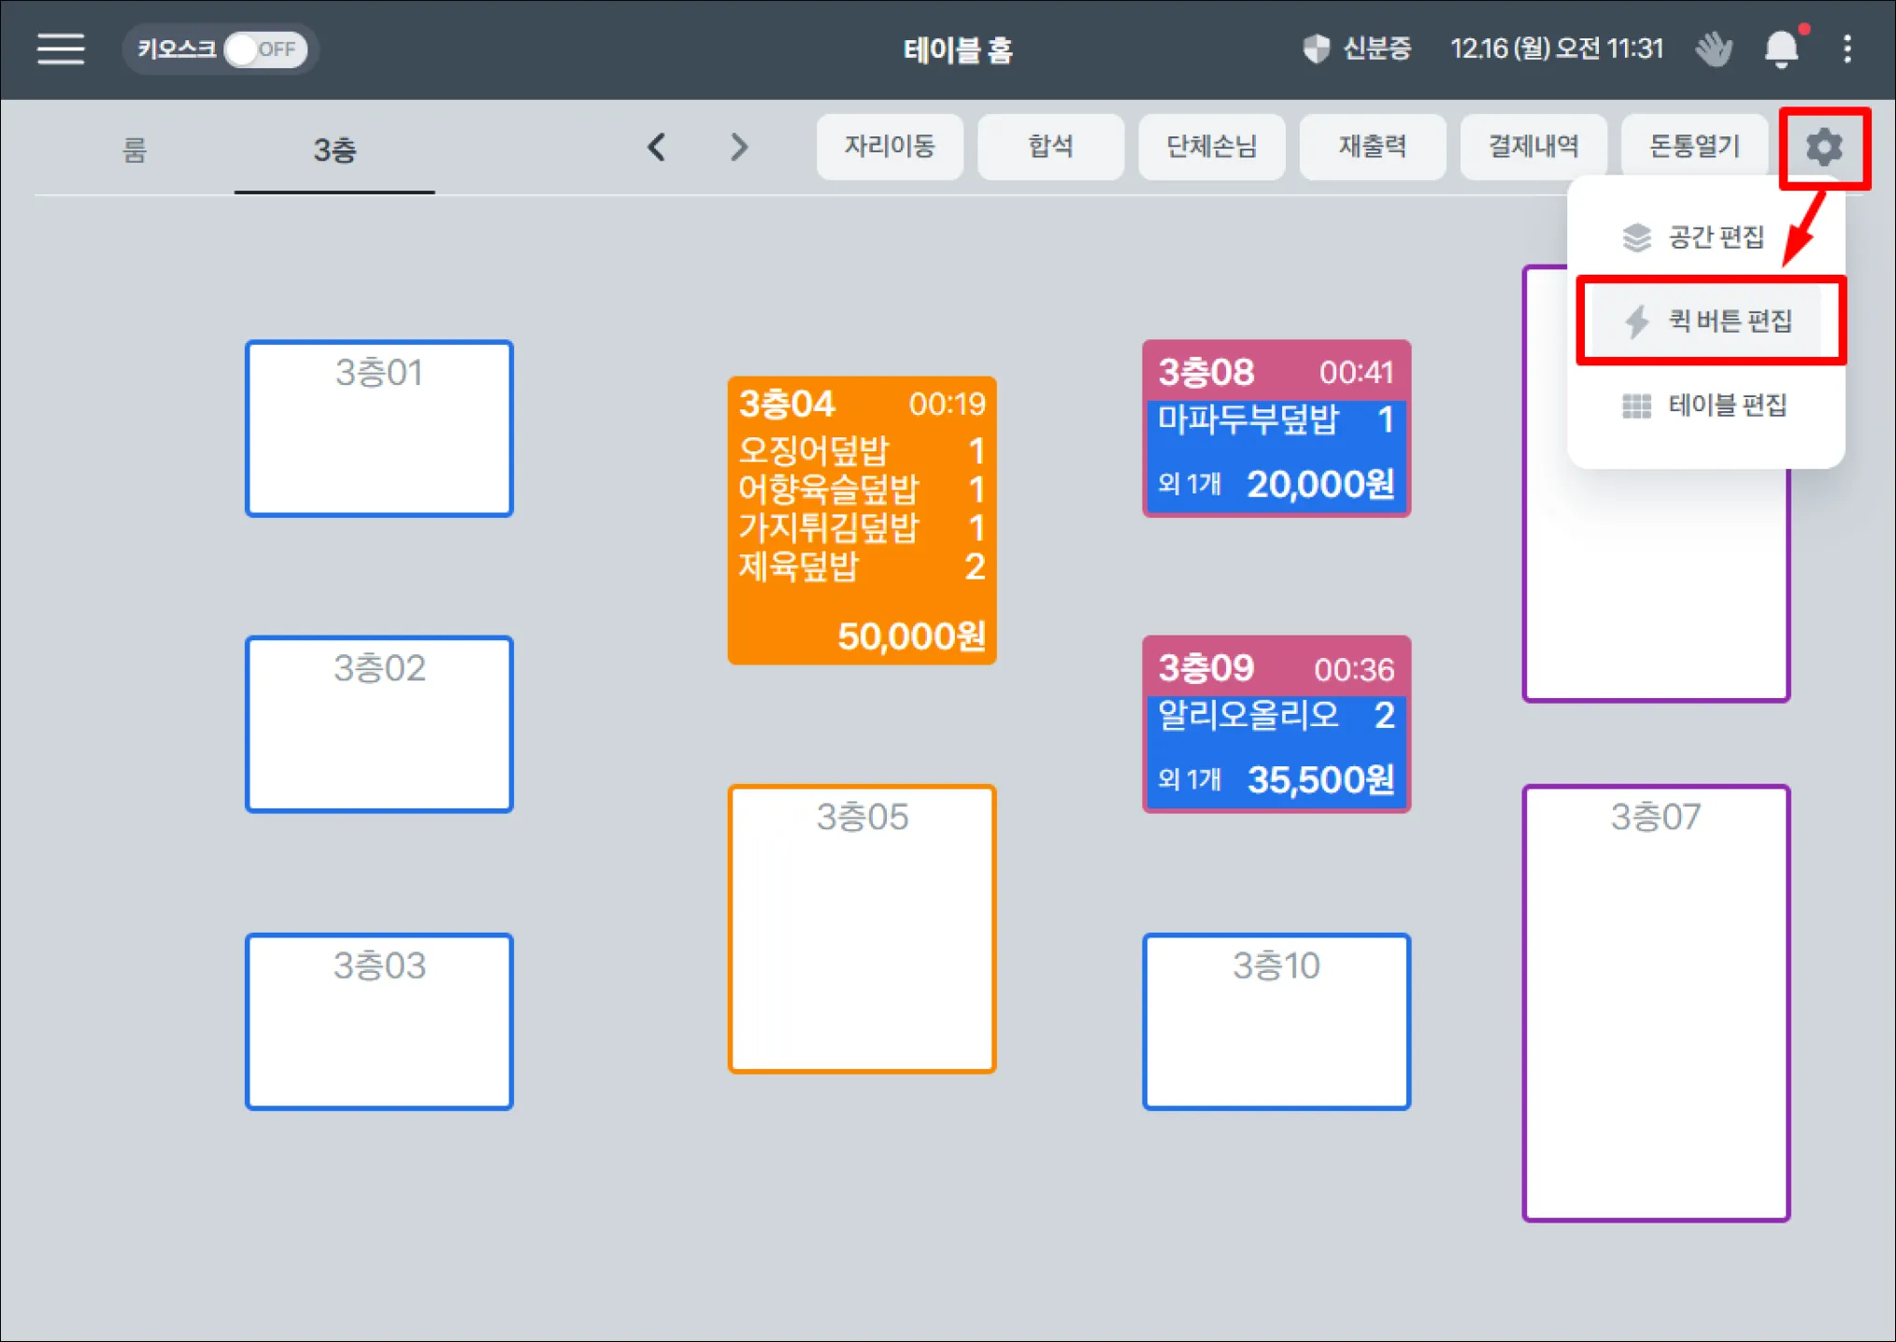
Task: Open the notification bell
Action: pyautogui.click(x=1781, y=49)
